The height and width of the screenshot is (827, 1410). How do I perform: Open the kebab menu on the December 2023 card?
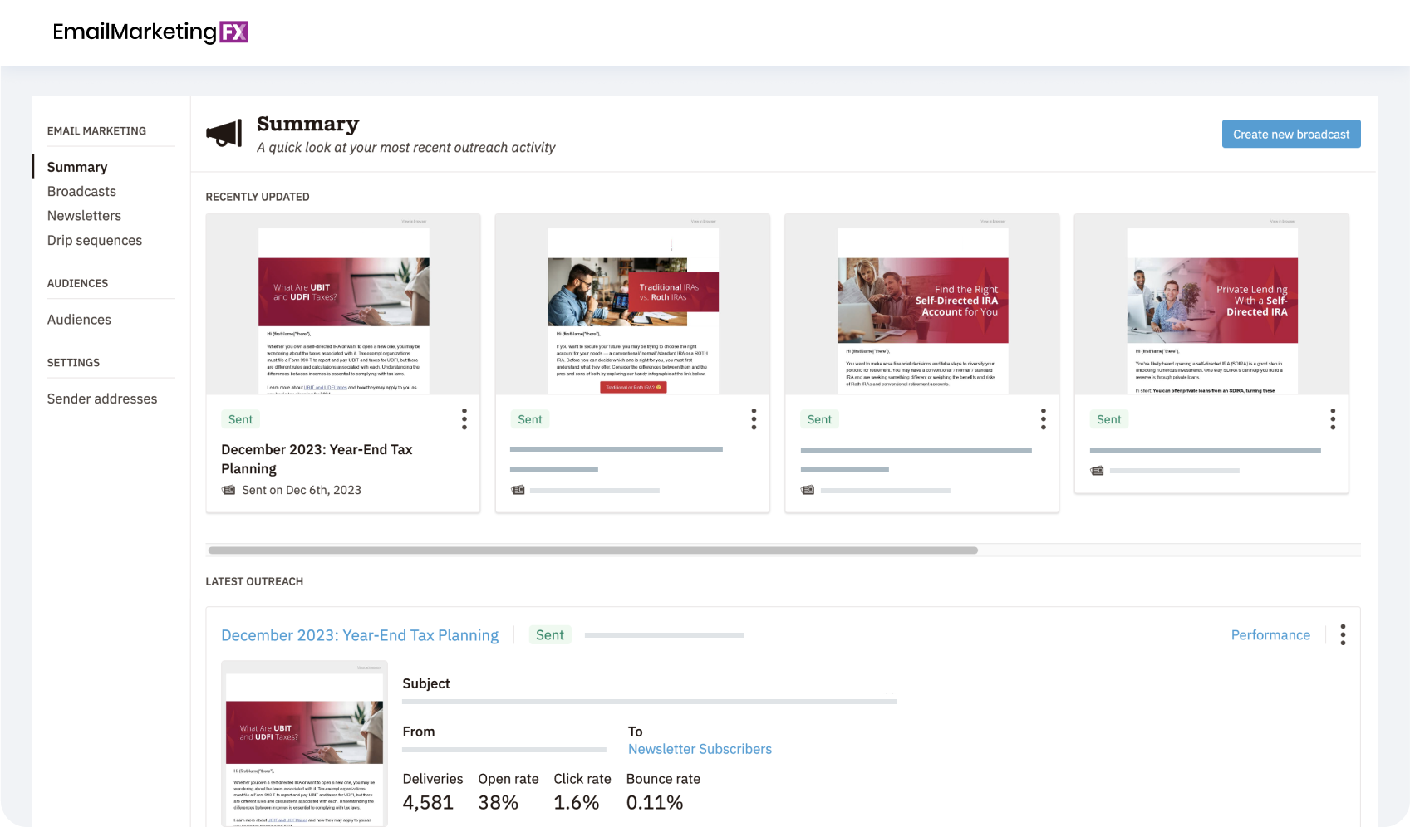[464, 419]
